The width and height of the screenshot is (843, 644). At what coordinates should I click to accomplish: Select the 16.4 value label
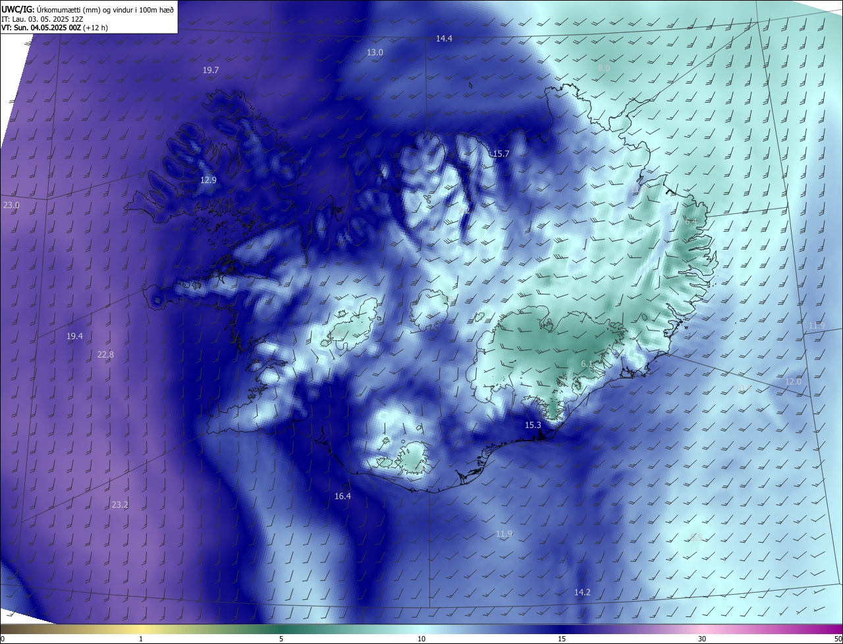click(x=342, y=496)
